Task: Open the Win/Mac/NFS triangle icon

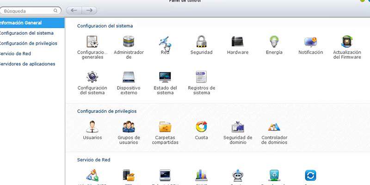Action: click(x=92, y=175)
